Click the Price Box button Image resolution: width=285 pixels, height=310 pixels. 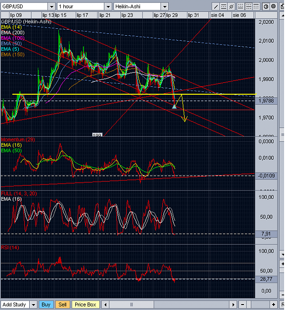click(86, 305)
